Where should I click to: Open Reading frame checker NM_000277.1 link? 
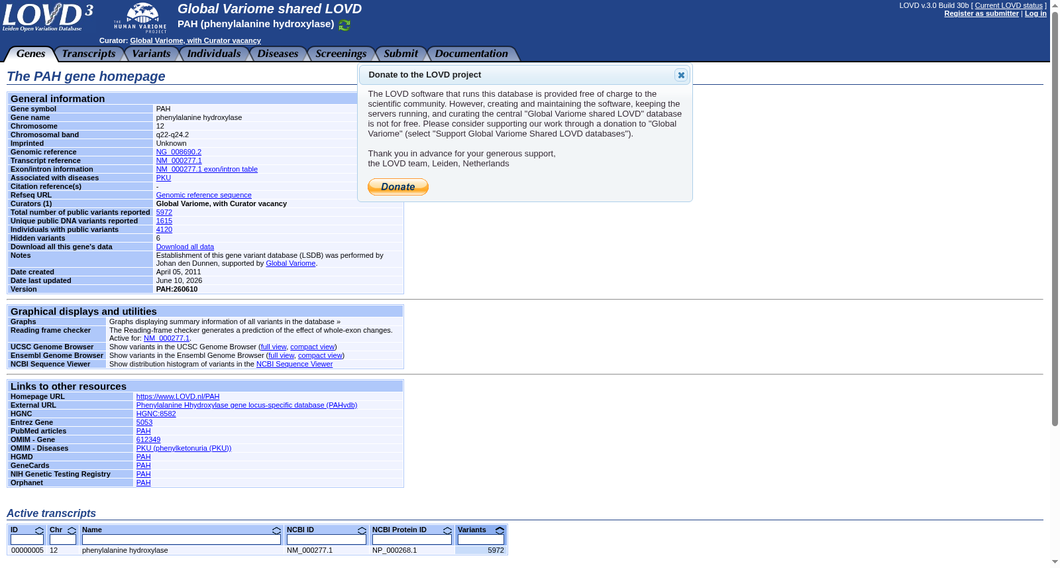click(x=166, y=338)
